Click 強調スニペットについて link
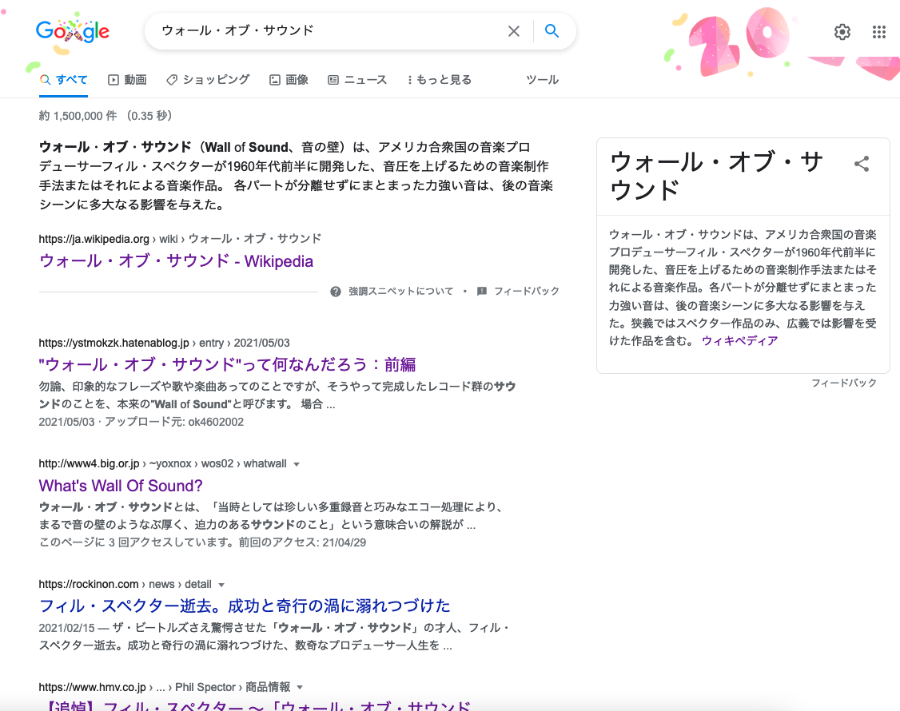 tap(400, 292)
